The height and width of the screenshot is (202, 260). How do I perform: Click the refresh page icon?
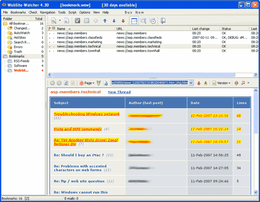click(x=66, y=83)
